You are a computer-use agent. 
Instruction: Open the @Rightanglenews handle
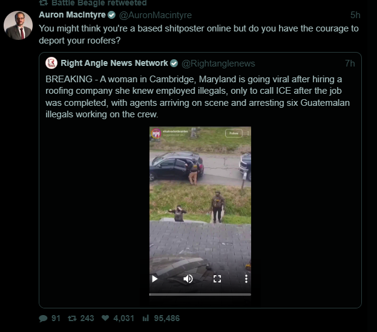coord(218,63)
